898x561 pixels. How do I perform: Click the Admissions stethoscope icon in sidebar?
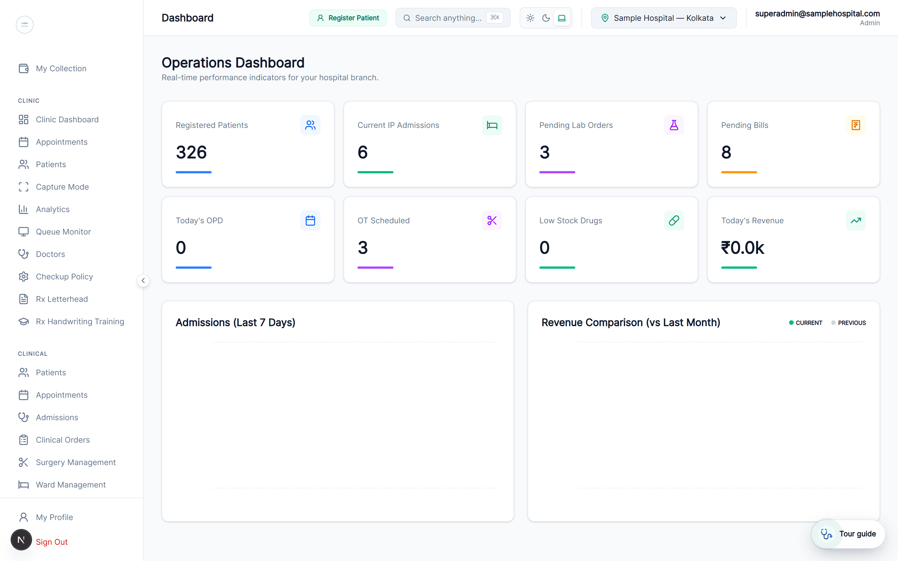pyautogui.click(x=24, y=417)
